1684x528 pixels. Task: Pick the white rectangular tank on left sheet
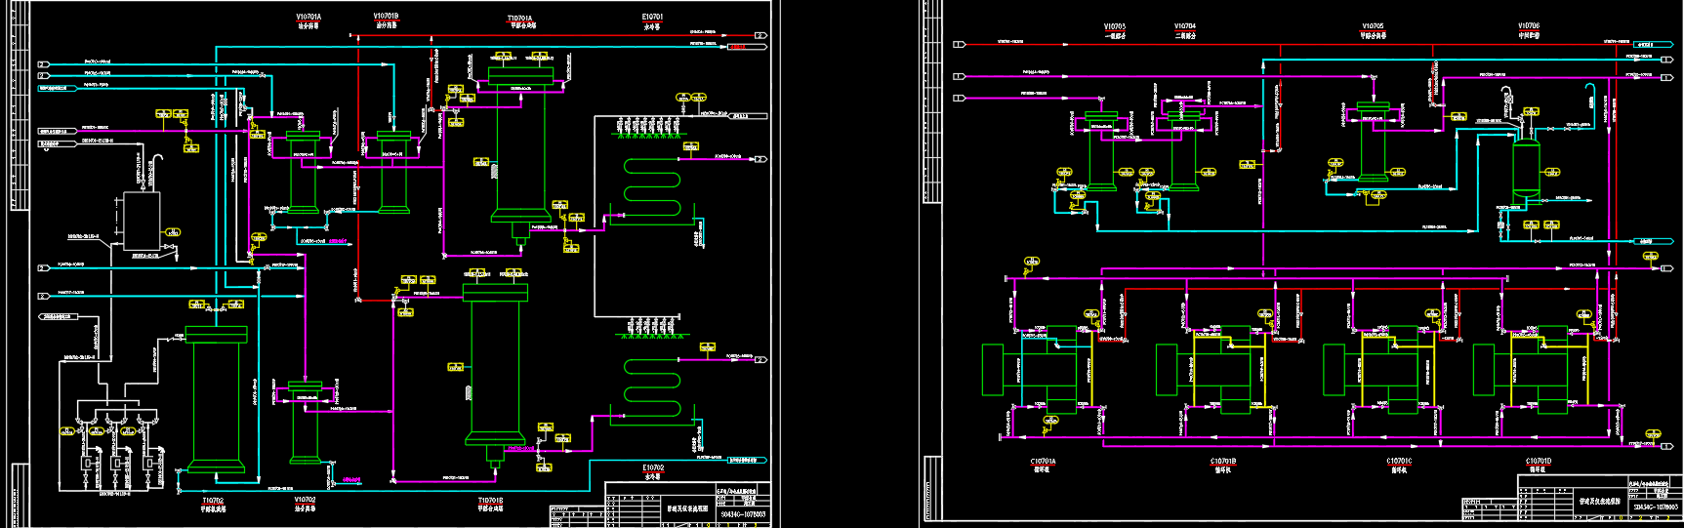click(142, 222)
